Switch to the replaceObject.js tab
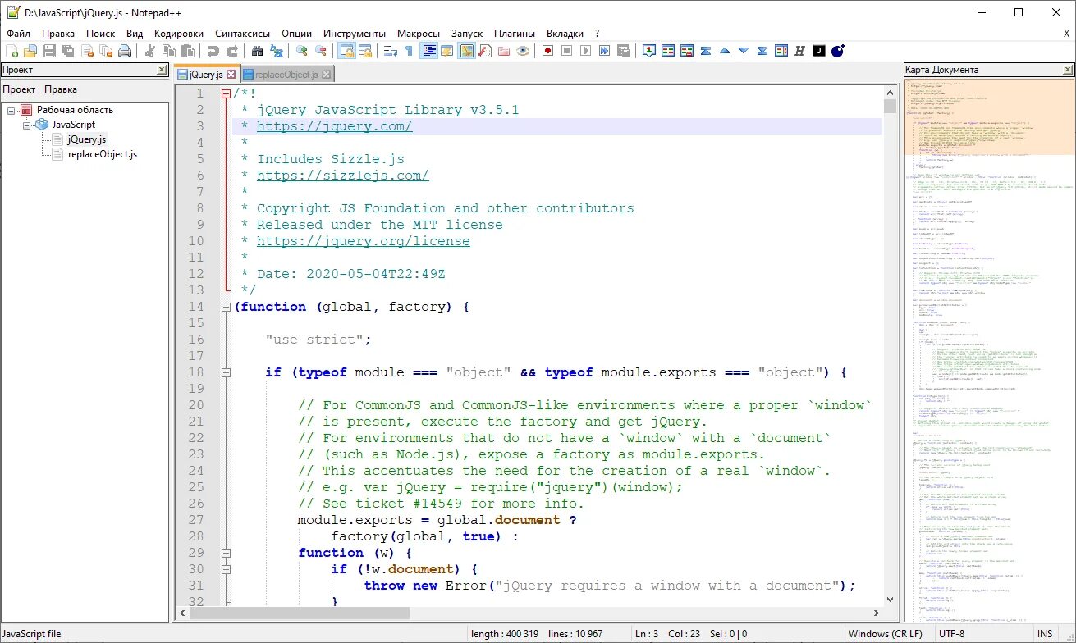The width and height of the screenshot is (1076, 643). tap(287, 74)
